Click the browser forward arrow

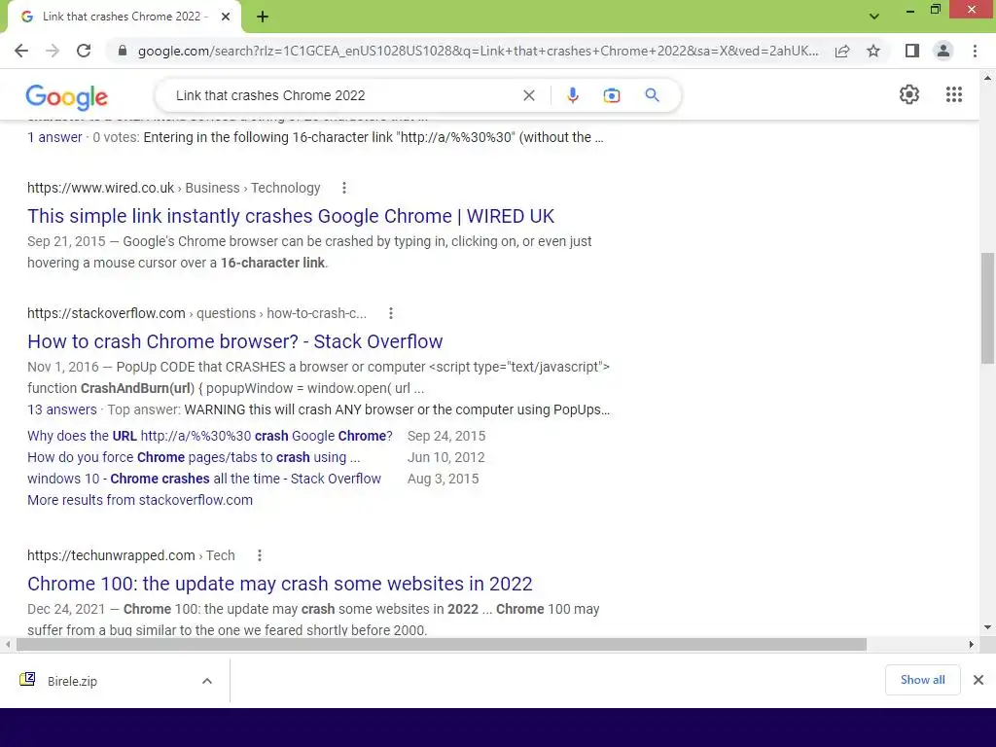(x=53, y=51)
